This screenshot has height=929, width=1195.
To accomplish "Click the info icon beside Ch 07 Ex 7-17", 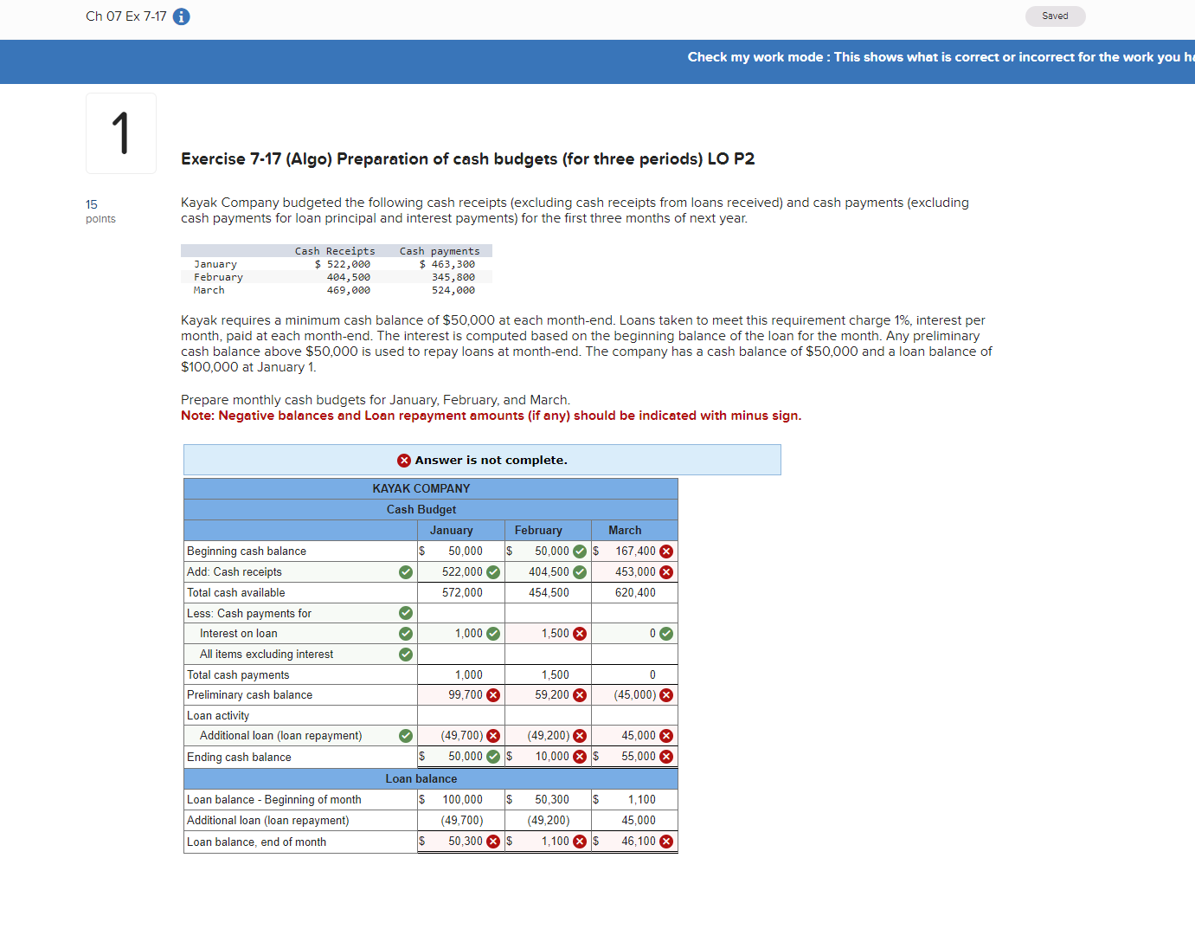I will click(182, 16).
